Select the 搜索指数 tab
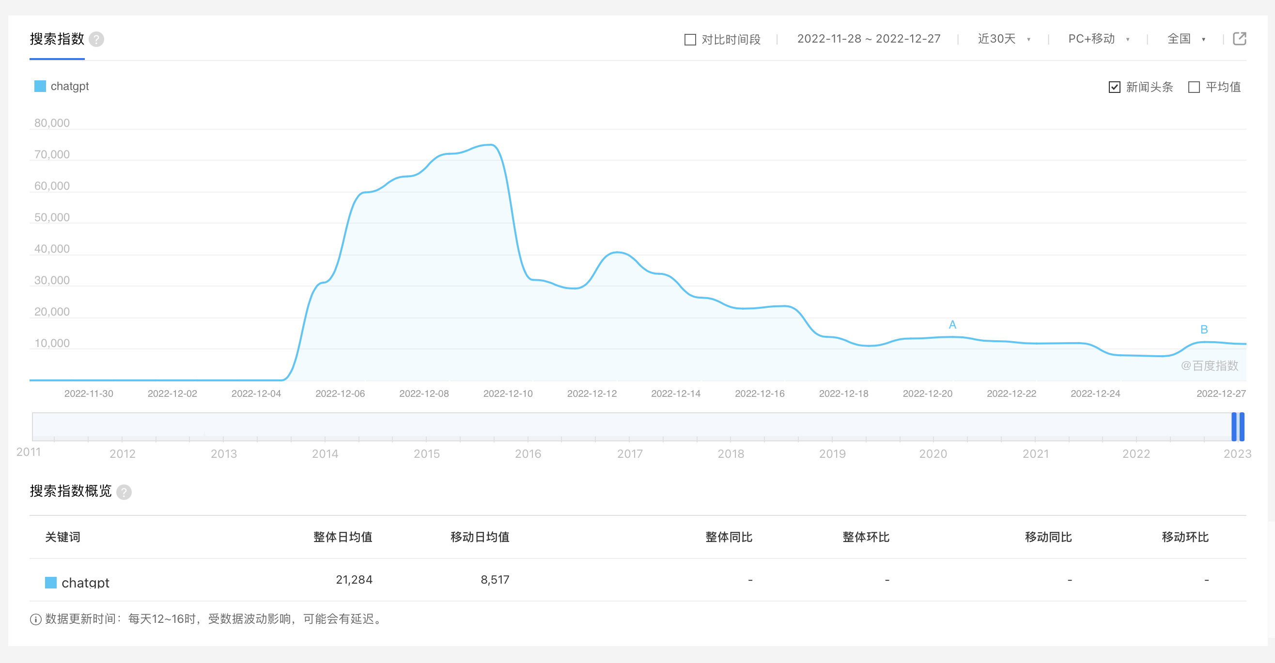This screenshot has height=663, width=1275. click(57, 39)
